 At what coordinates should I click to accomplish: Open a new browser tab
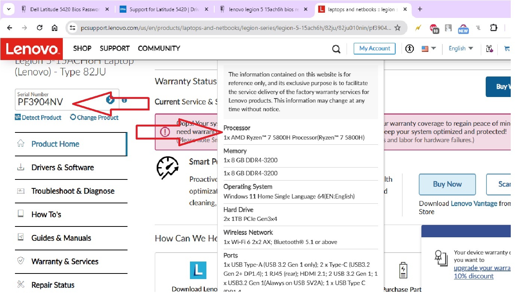point(420,9)
